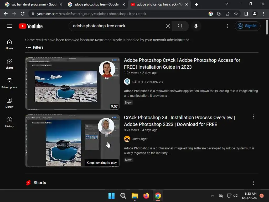269x202 pixels.
Task: Click the browser address bar URL
Action: (x=91, y=14)
